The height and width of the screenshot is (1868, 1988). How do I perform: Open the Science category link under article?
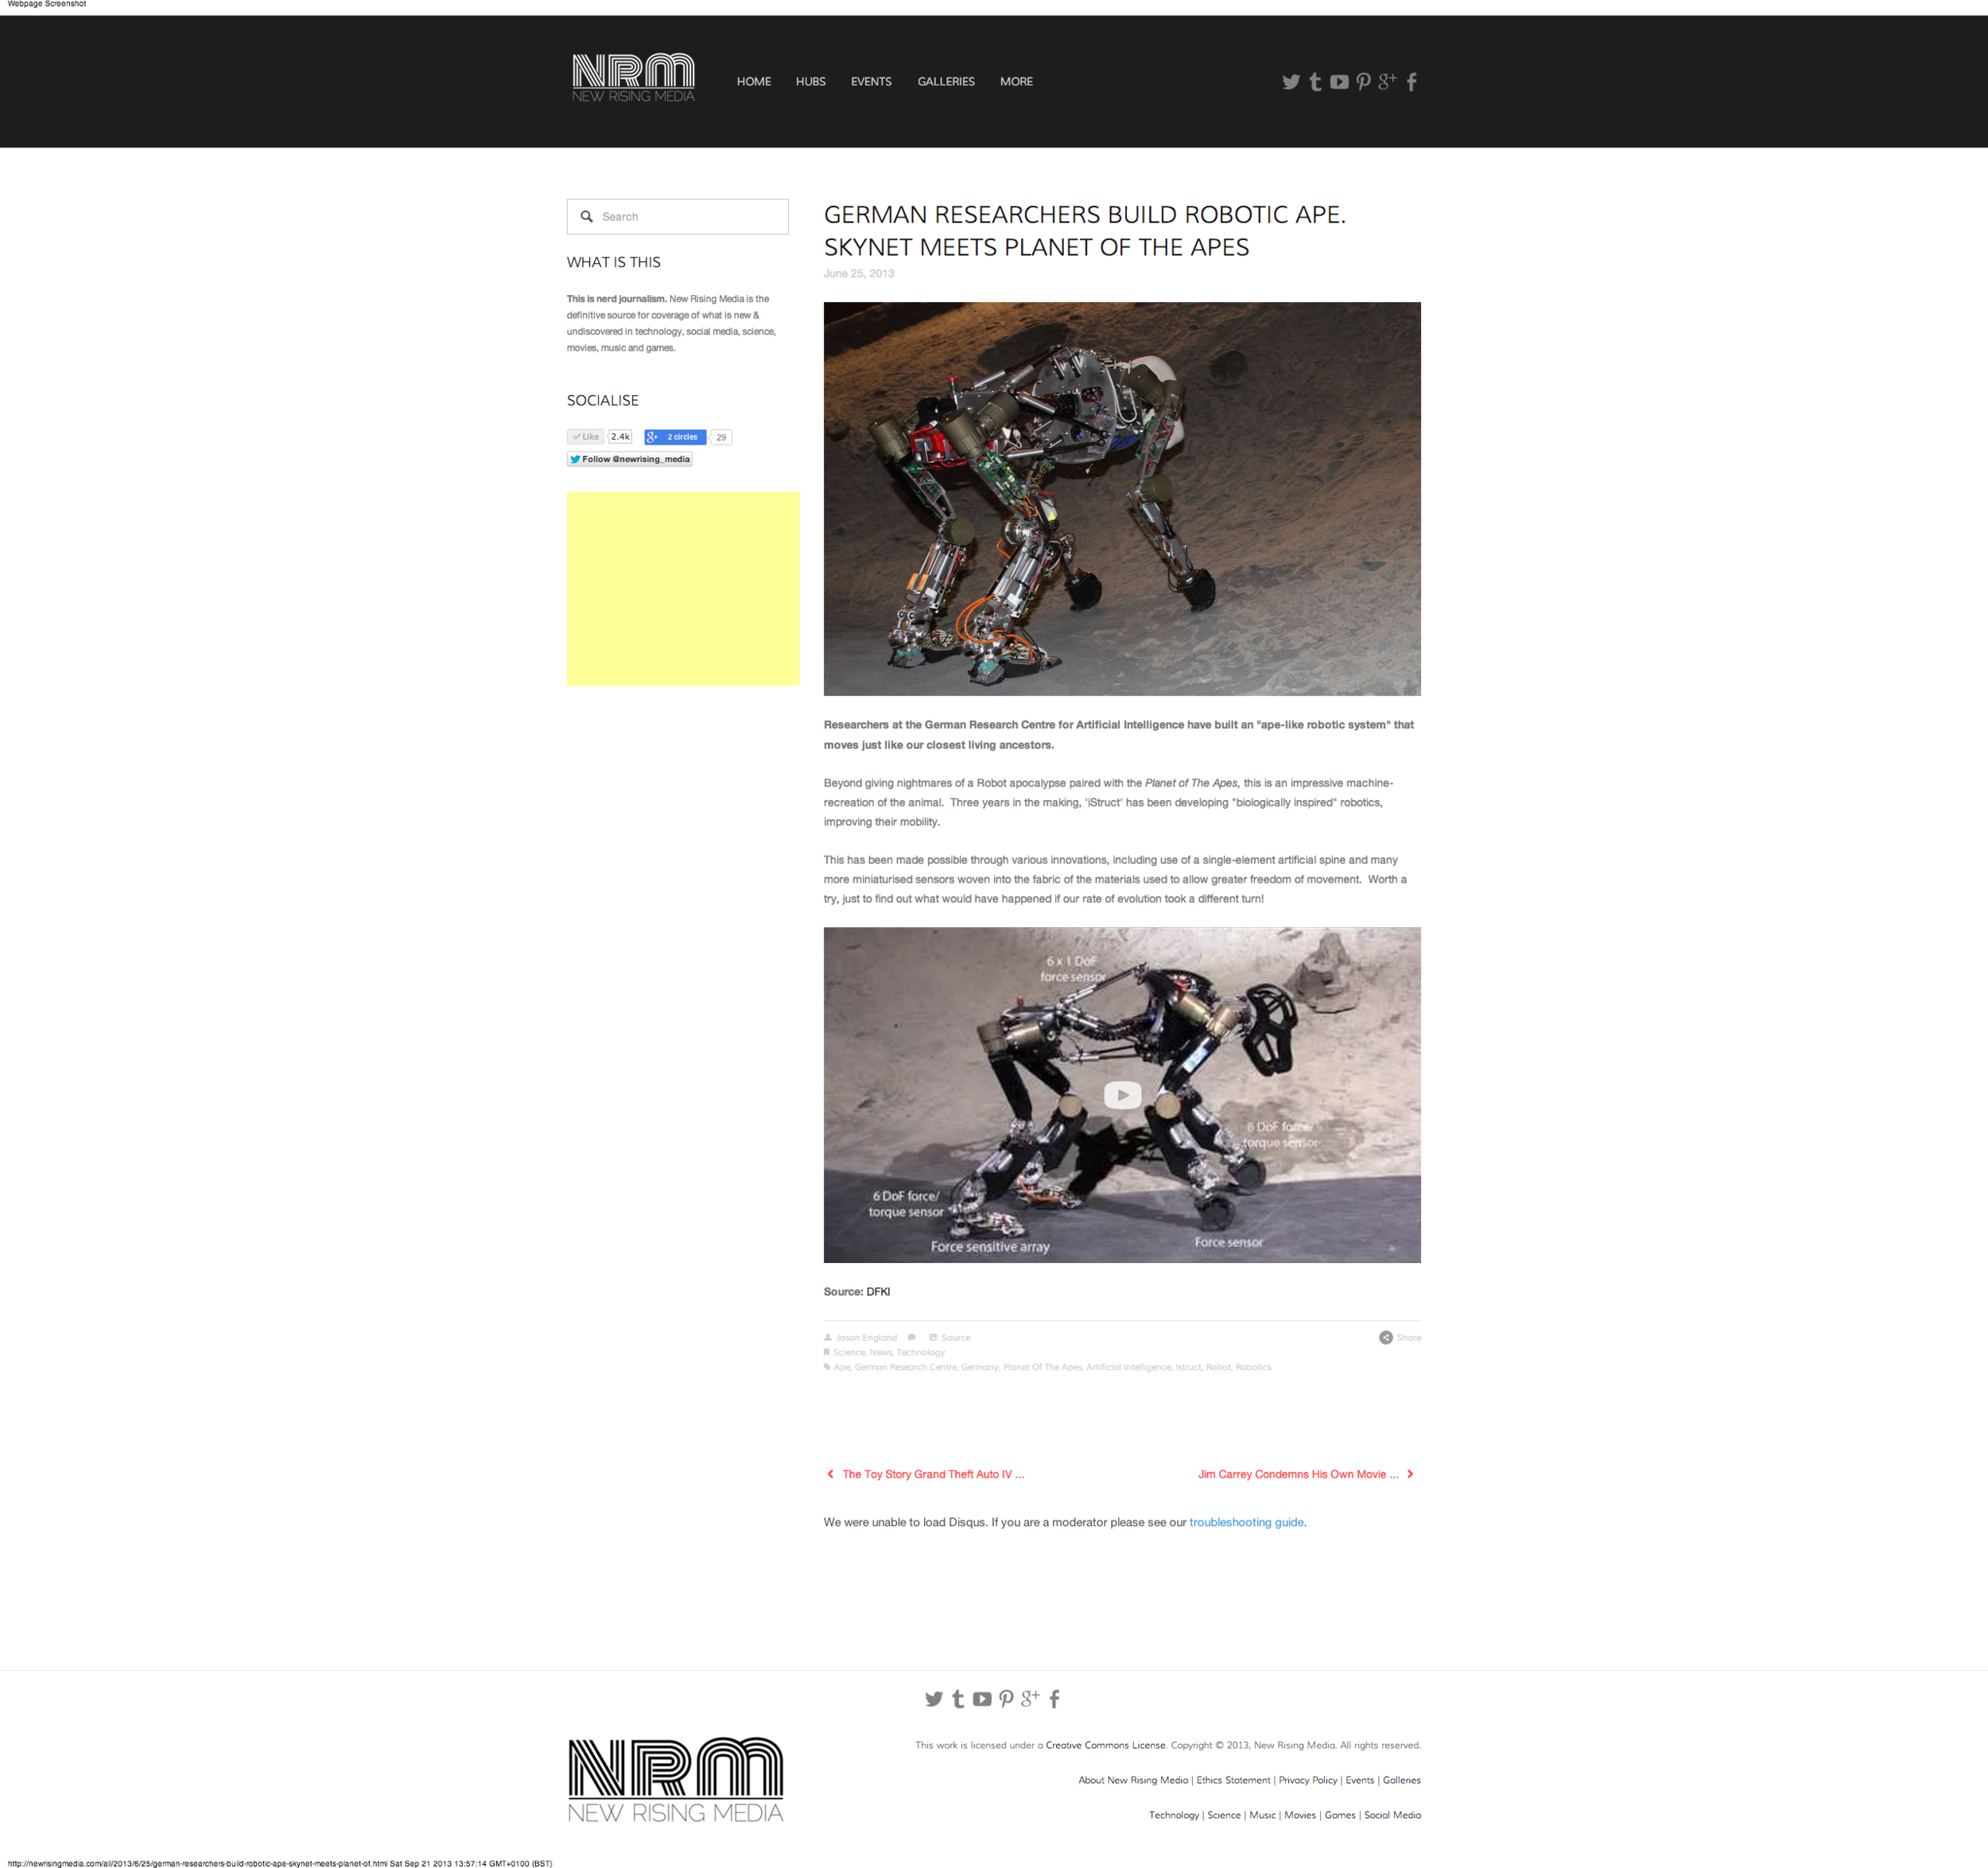(849, 1352)
